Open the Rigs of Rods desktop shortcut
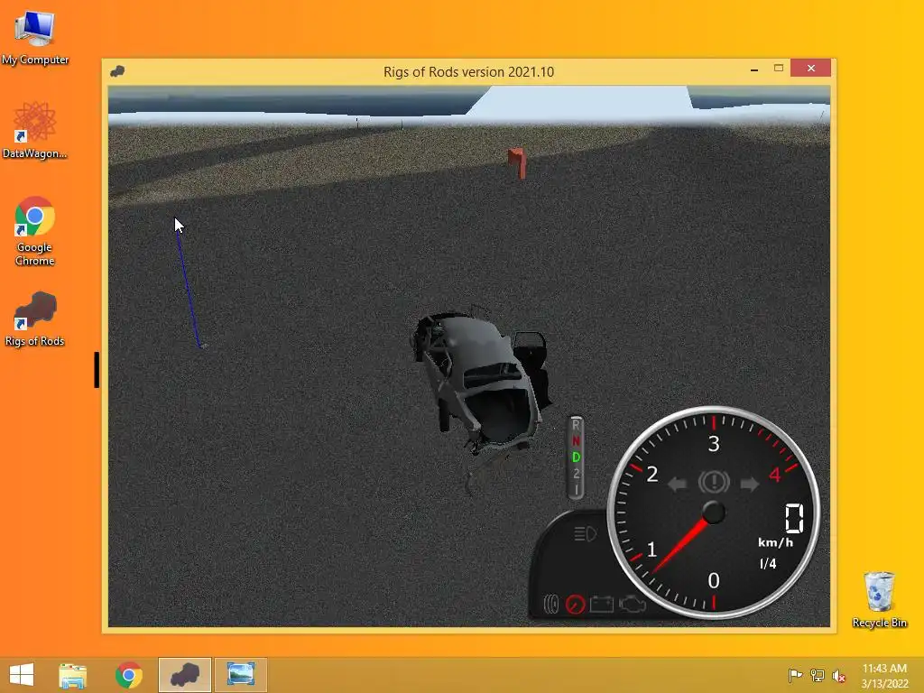Screen dimensions: 924x693 tap(35, 319)
